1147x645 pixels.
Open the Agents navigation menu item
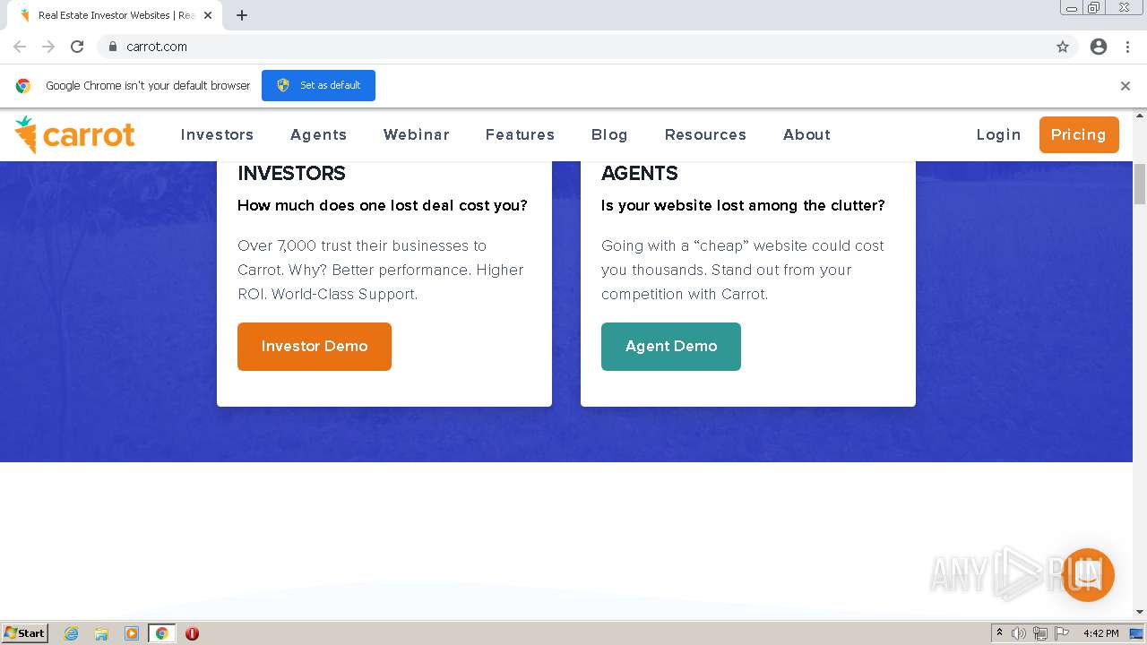coord(318,134)
